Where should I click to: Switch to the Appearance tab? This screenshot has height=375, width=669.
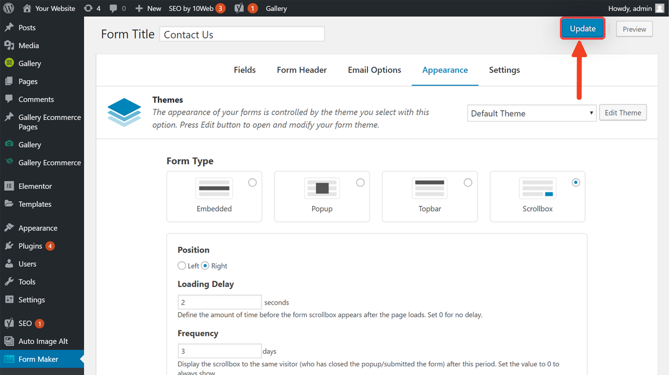point(445,70)
